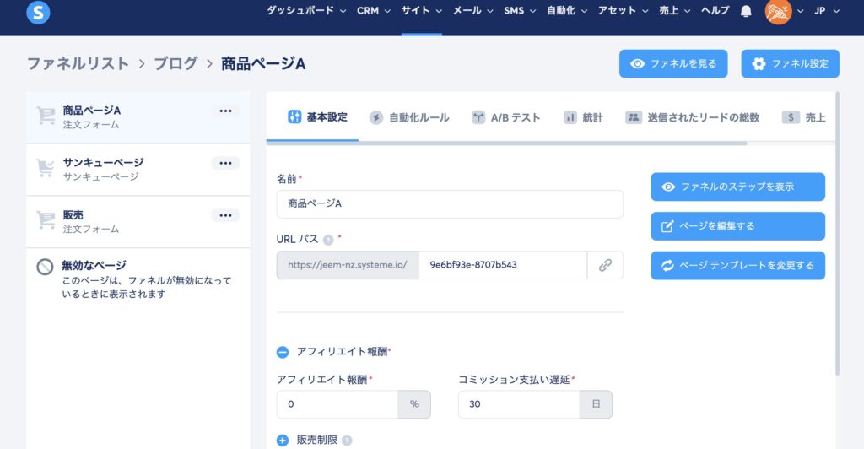This screenshot has height=449, width=864.
Task: Switch to the 自動化ルール tab
Action: [409, 118]
